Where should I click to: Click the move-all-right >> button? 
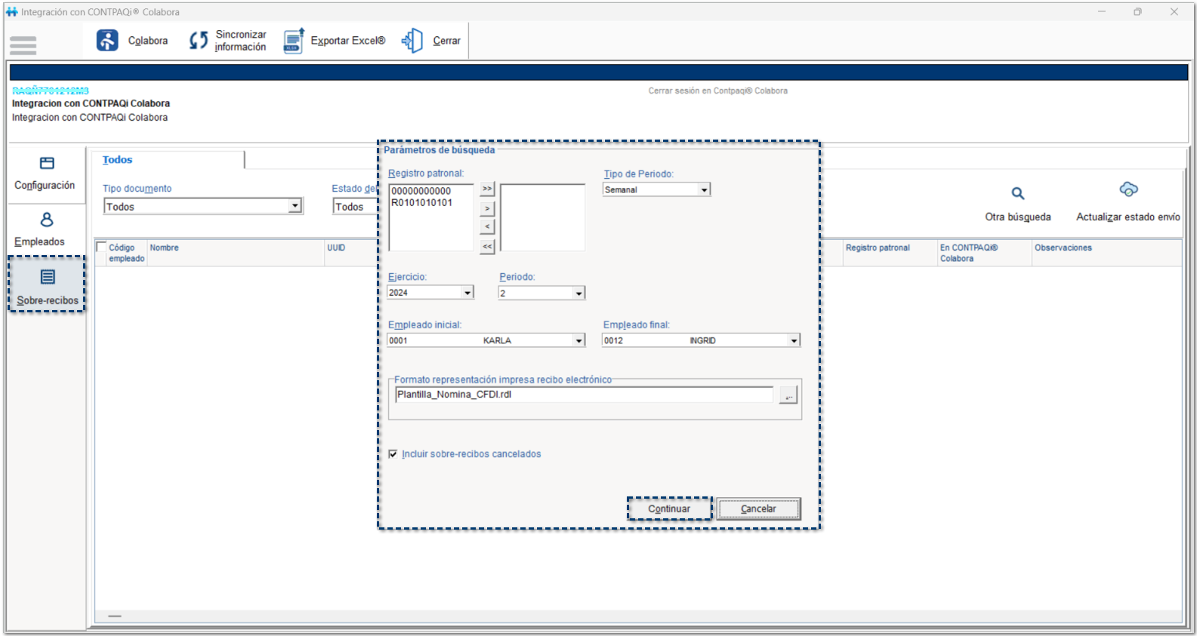click(487, 189)
